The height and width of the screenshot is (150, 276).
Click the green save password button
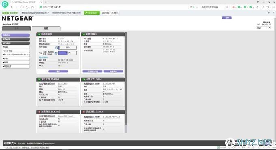click(92, 13)
